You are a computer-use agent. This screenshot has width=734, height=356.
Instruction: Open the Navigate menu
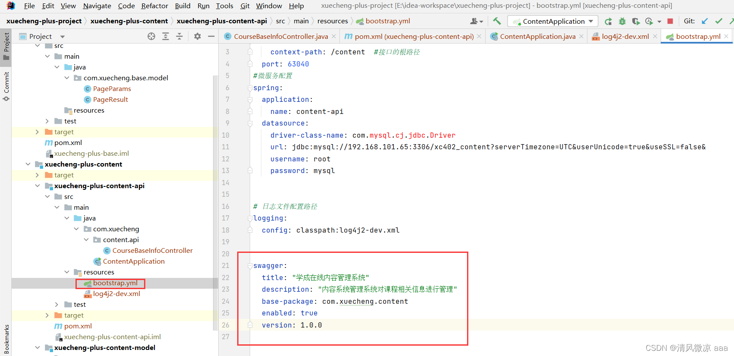[x=97, y=6]
